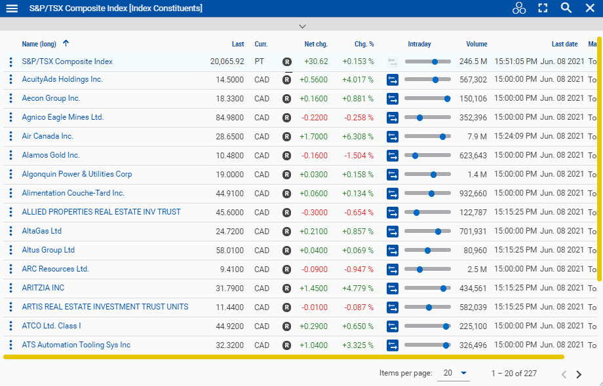Click trade arrows icon for Air Canada

pyautogui.click(x=392, y=137)
